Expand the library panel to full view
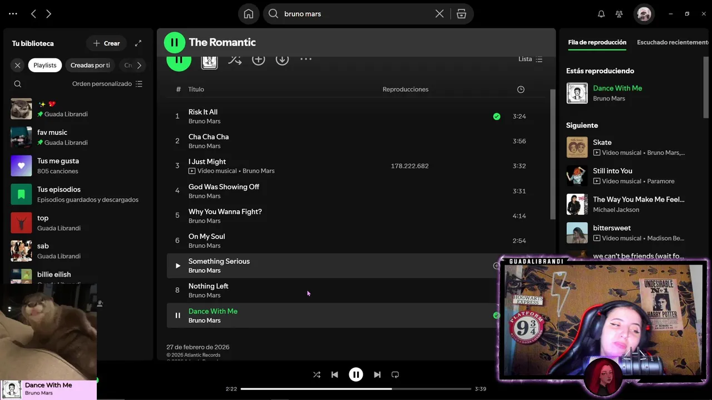The image size is (712, 400). pos(138,43)
